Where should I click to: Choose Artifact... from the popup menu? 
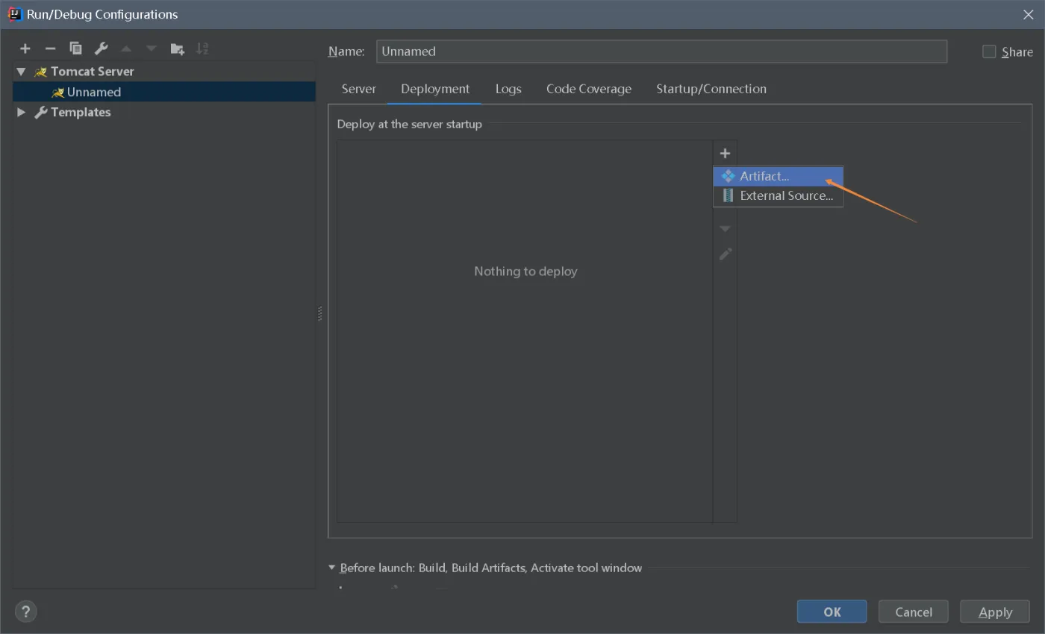[x=778, y=176]
